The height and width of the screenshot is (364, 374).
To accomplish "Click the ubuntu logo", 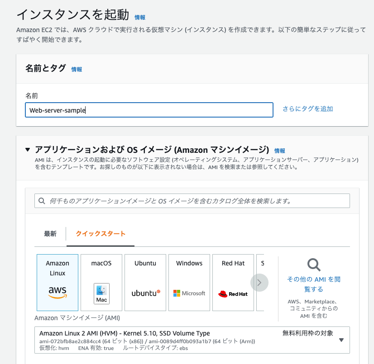I will [x=146, y=293].
